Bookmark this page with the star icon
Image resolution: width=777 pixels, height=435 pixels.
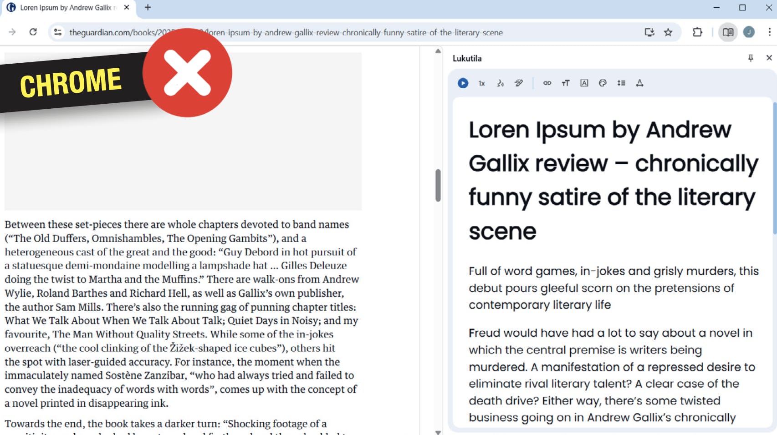668,32
